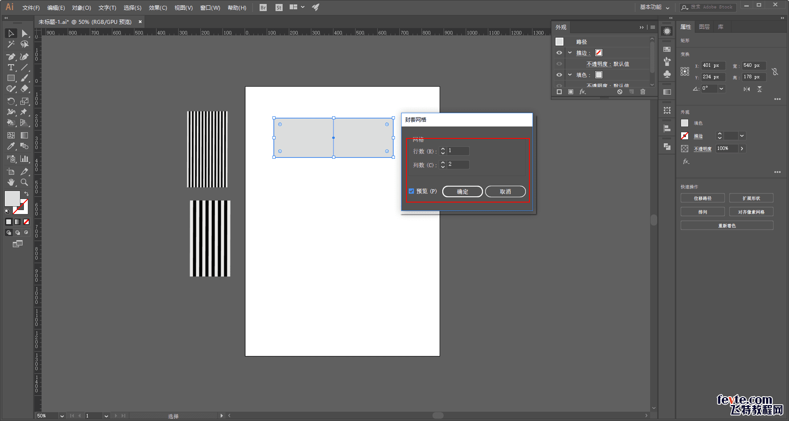Screen dimensions: 789x421
Task: Click the 列数 (C) columns input field
Action: [x=458, y=165]
